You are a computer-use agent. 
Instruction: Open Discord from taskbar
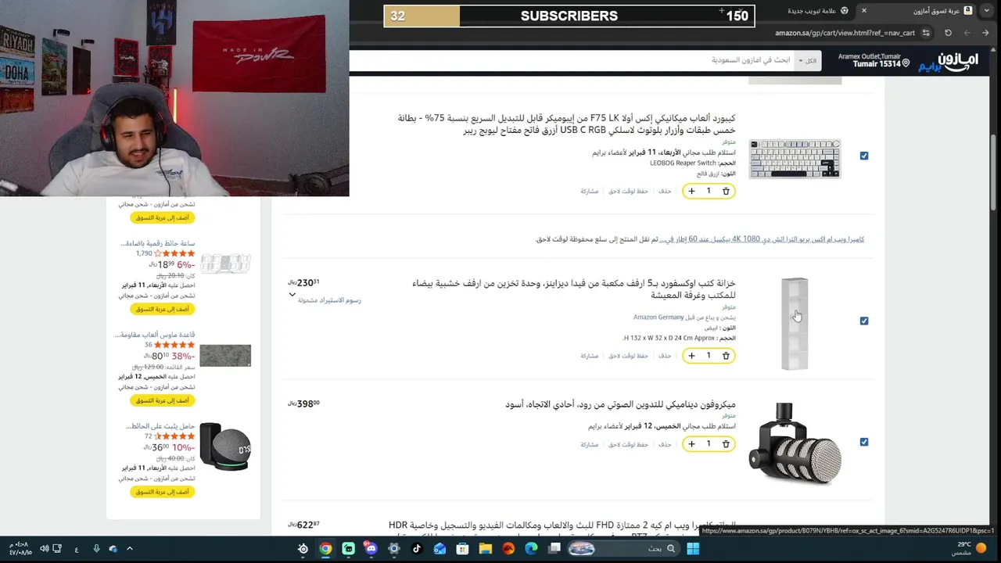tap(371, 549)
